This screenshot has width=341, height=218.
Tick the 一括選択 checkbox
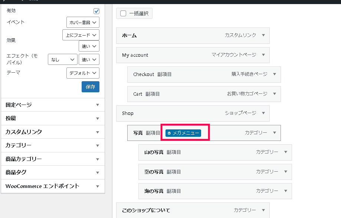pyautogui.click(x=123, y=13)
